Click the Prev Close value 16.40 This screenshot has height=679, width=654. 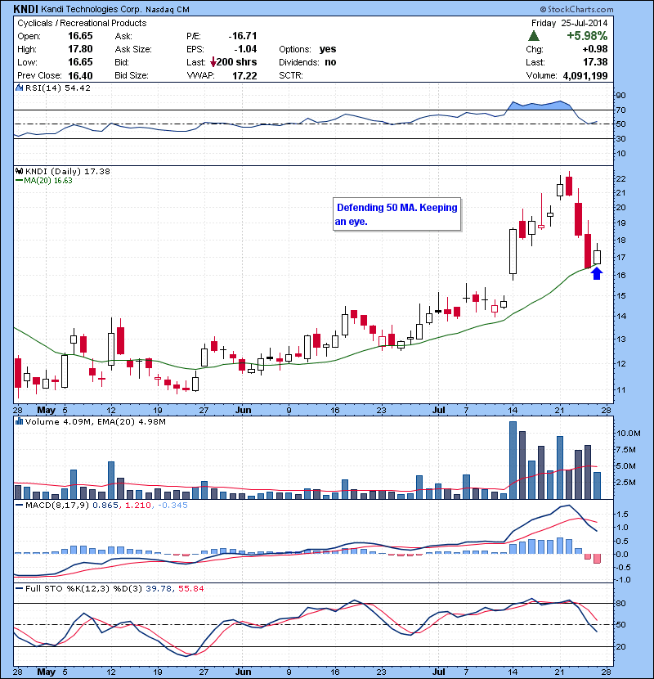click(80, 76)
